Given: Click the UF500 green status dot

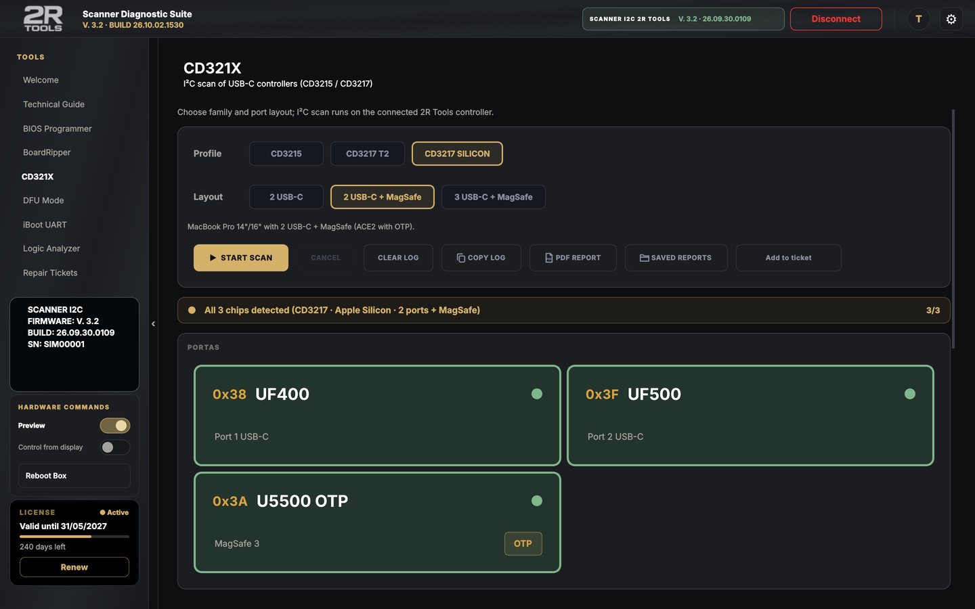Looking at the screenshot, I should [910, 394].
